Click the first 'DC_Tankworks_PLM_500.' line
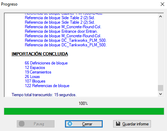Image resolution: width=167 pixels, height=131 pixels. coord(66,40)
